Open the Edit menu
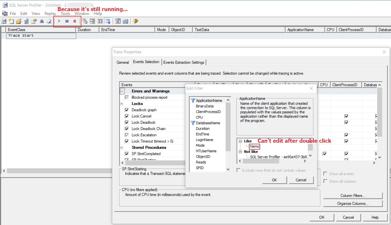 [24, 13]
